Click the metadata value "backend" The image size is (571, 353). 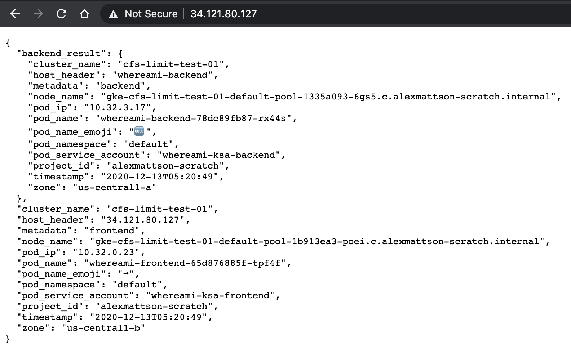(x=120, y=86)
